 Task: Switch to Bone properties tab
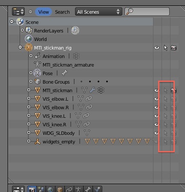click(x=88, y=189)
